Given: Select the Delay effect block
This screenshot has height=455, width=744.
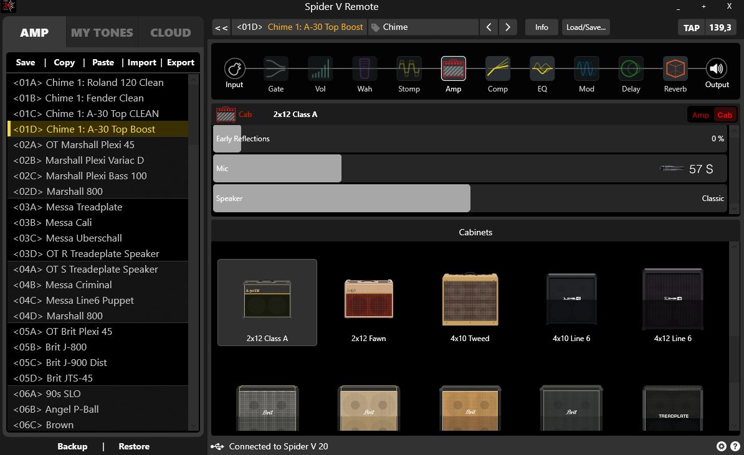Looking at the screenshot, I should 631,69.
